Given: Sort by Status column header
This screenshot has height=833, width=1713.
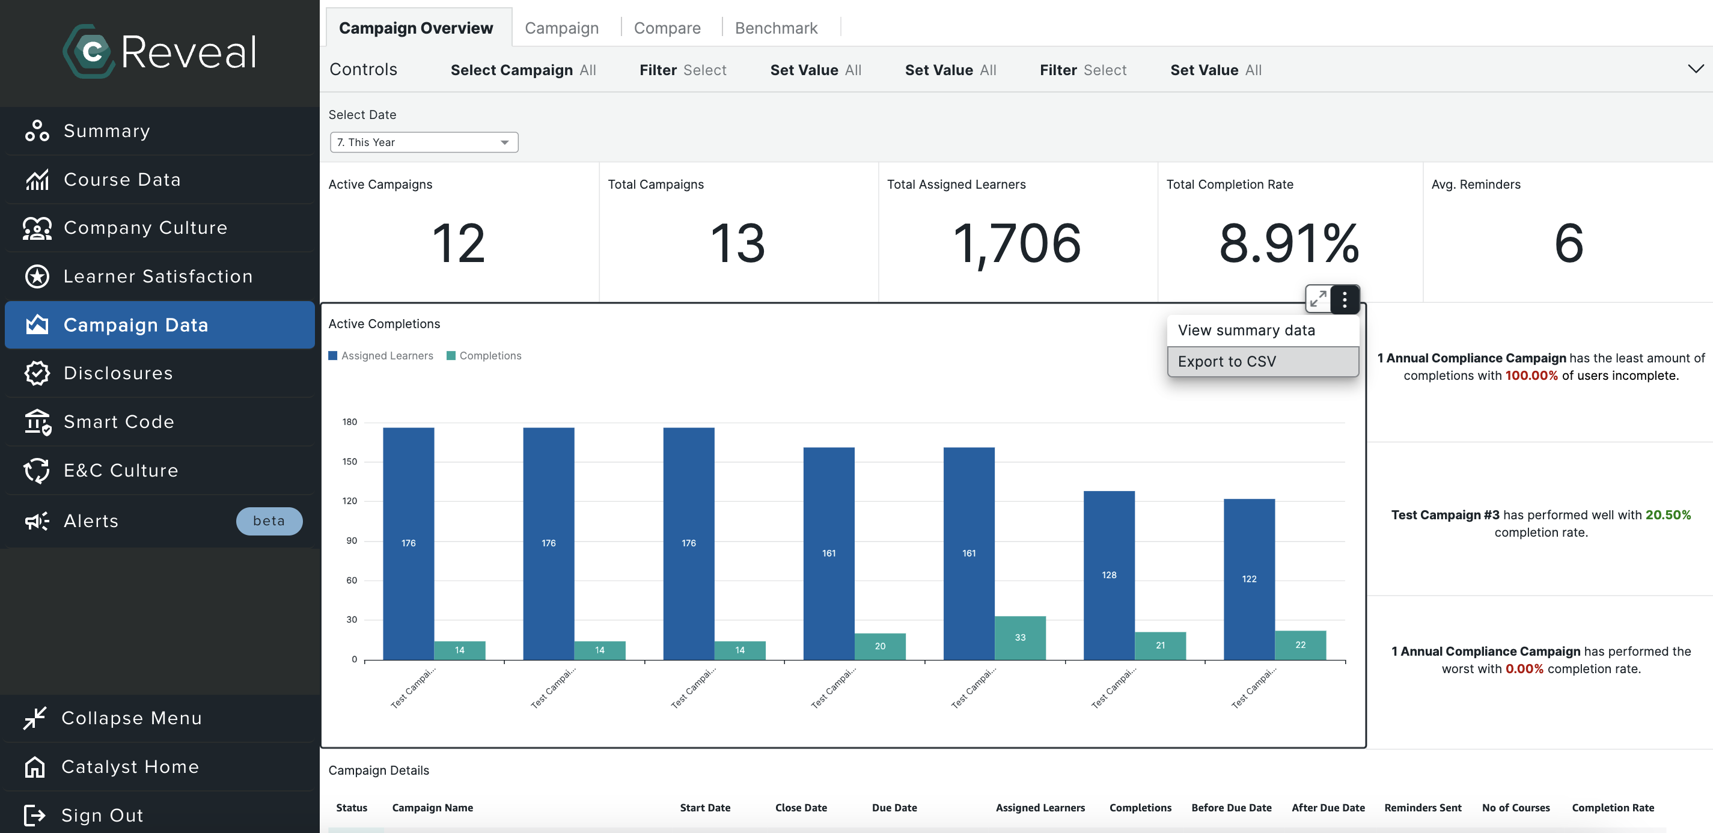Looking at the screenshot, I should click(x=351, y=808).
